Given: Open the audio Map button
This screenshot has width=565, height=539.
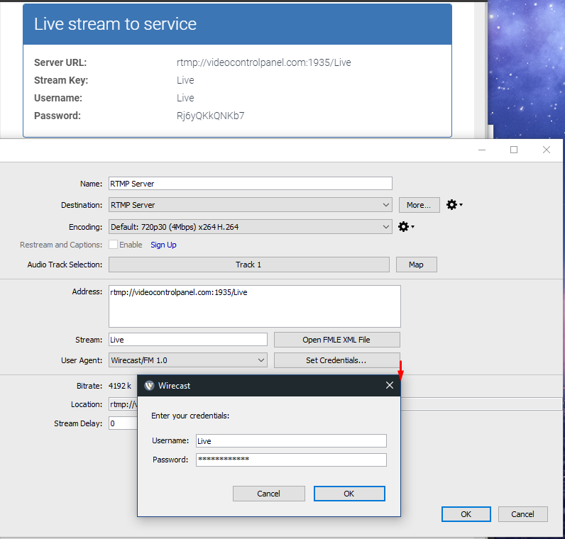Looking at the screenshot, I should tap(416, 265).
